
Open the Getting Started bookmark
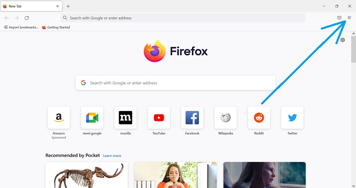pyautogui.click(x=56, y=27)
